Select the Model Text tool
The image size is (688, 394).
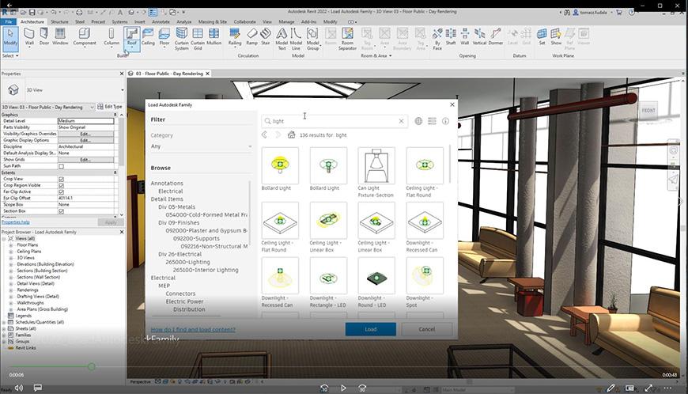click(282, 39)
